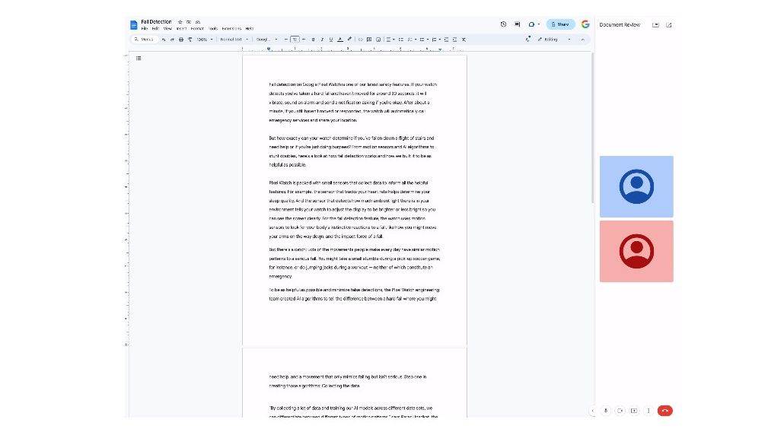Show comments panel icon
This screenshot has width=784, height=448.
(518, 24)
